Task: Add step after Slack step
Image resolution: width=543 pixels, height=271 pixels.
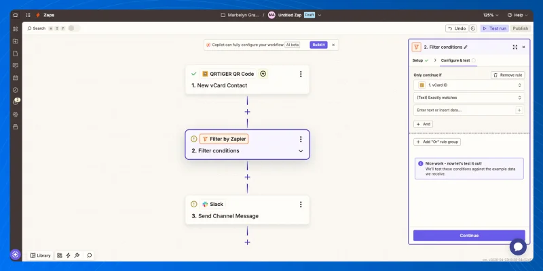Action: pos(247,243)
